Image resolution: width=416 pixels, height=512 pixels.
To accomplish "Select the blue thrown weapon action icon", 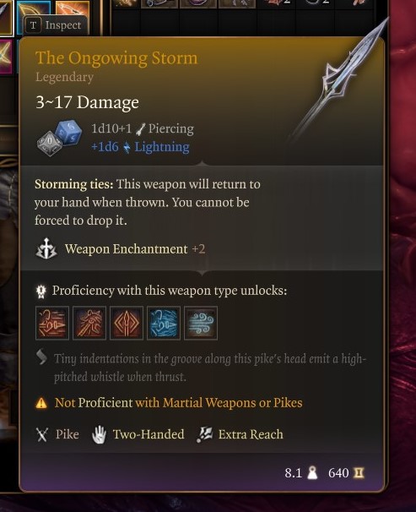I will (164, 323).
